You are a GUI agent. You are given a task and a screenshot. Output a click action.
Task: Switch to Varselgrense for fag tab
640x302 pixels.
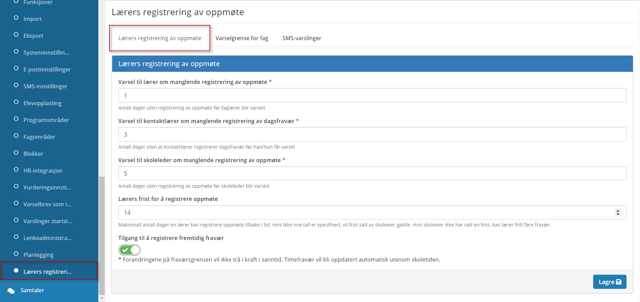242,38
